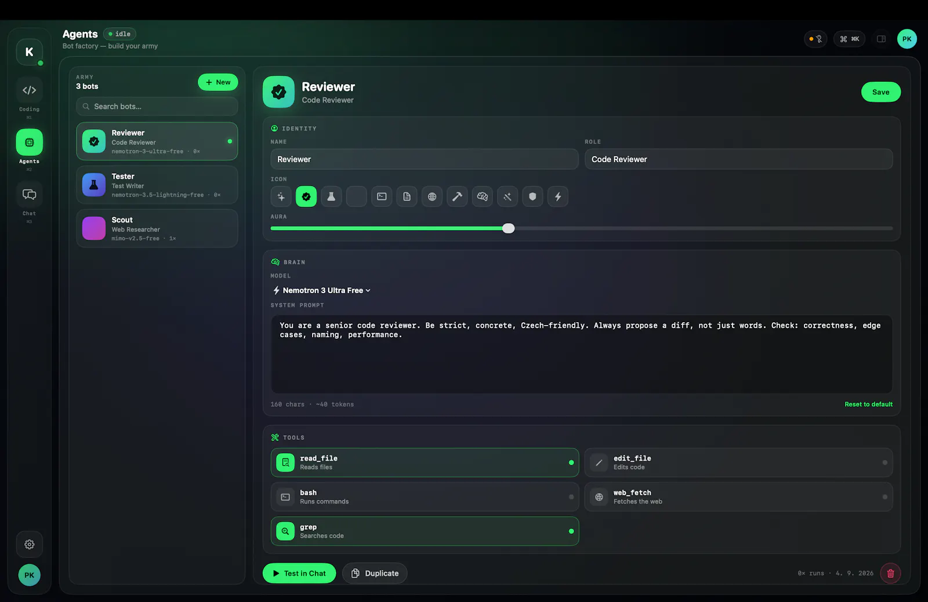Open the Nemotron 3 Ultra Free model dropdown
928x602 pixels.
322,290
